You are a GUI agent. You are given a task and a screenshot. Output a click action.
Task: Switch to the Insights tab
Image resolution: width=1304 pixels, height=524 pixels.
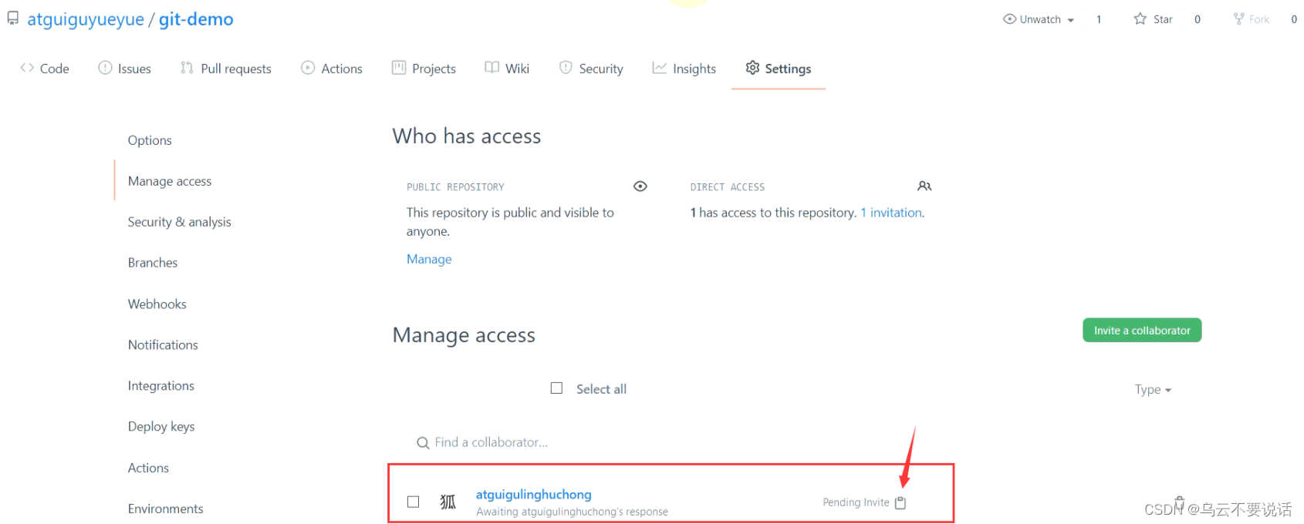click(684, 69)
